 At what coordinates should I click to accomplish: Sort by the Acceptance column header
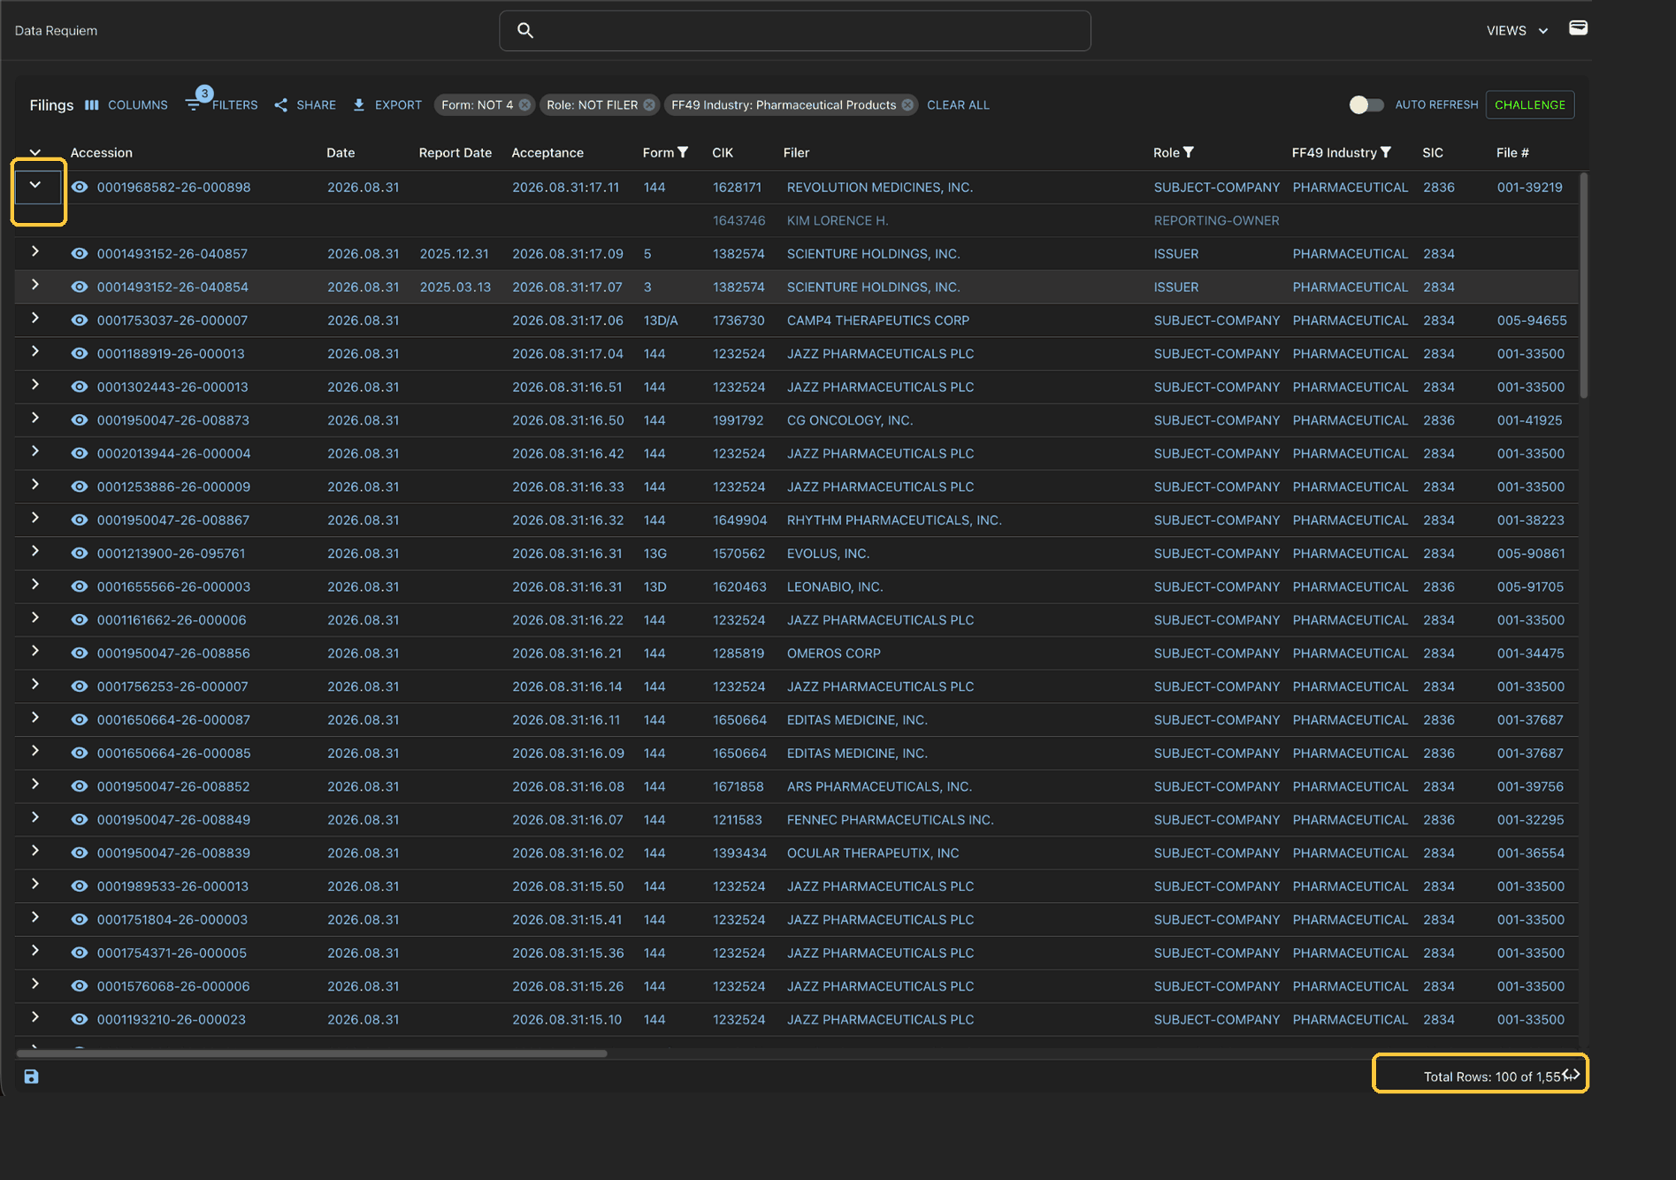(x=547, y=153)
